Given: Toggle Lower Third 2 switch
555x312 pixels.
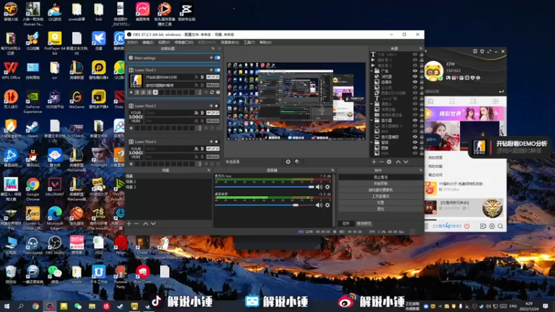Looking at the screenshot, I should click(x=217, y=106).
